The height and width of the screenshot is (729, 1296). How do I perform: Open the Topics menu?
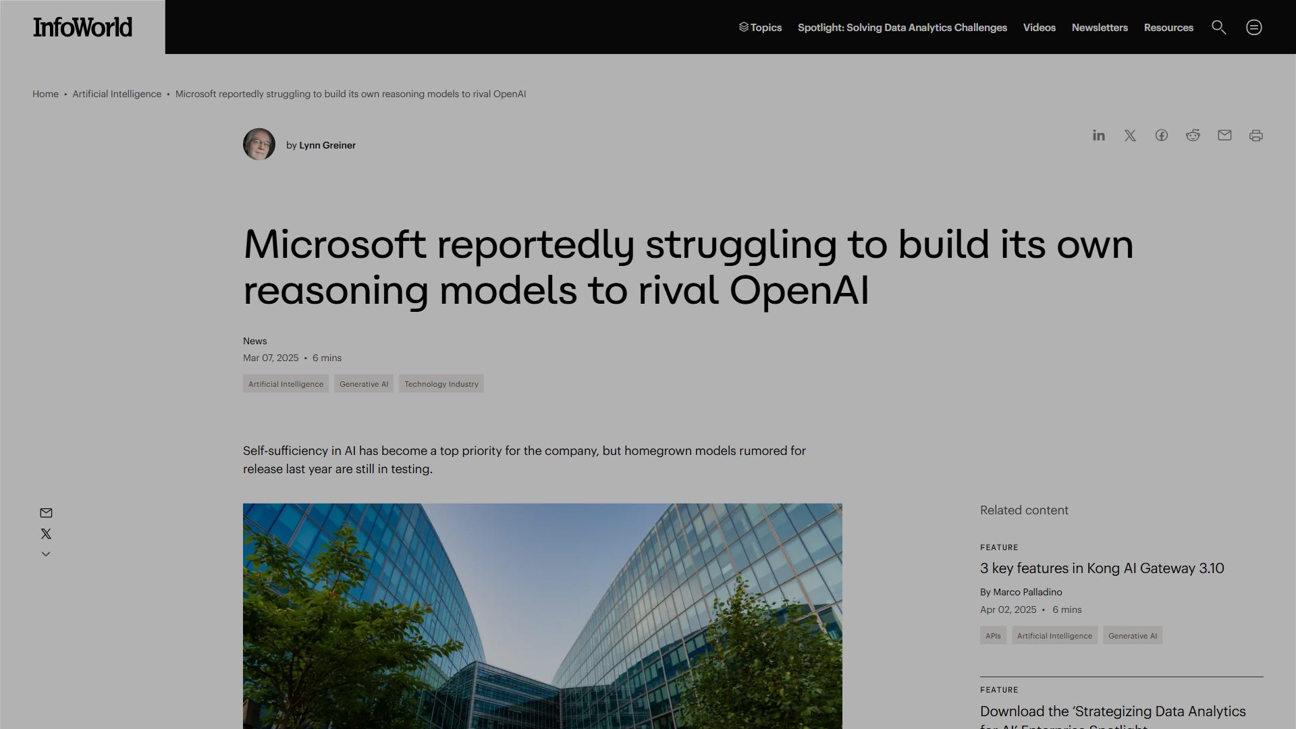tap(760, 27)
